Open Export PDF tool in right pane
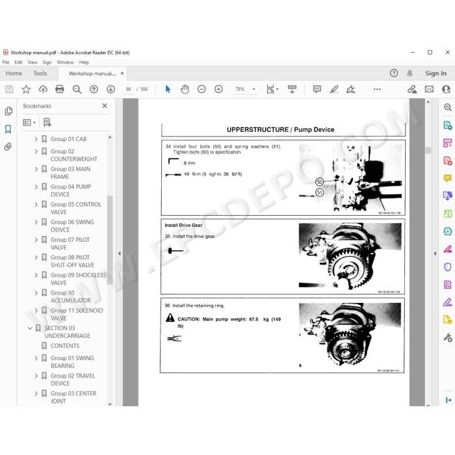The height and width of the screenshot is (455, 455). pos(447,125)
